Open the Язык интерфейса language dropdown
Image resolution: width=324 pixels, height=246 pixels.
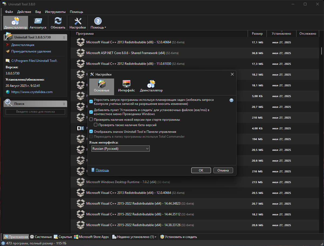(120, 148)
